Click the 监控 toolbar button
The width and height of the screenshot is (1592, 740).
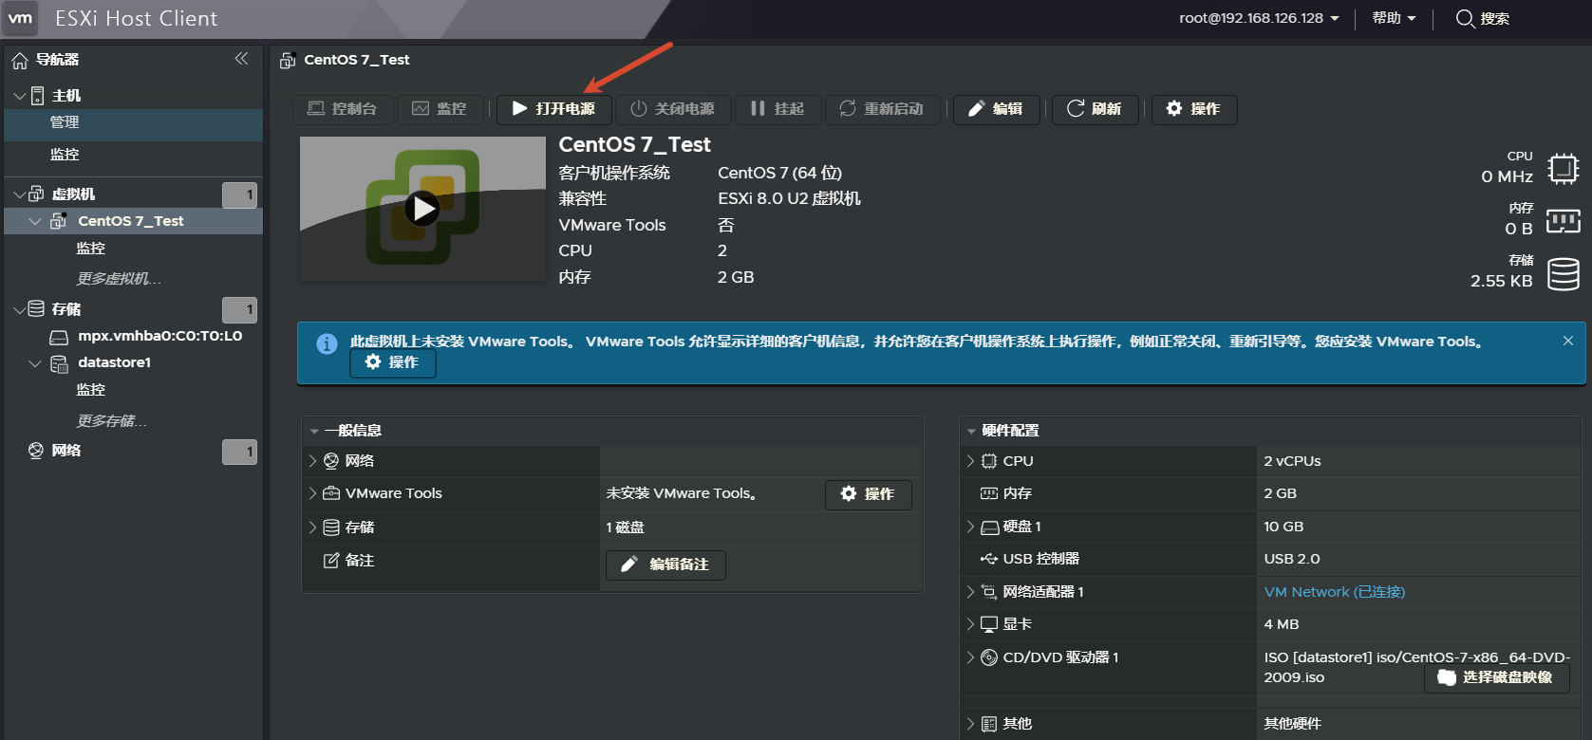440,109
